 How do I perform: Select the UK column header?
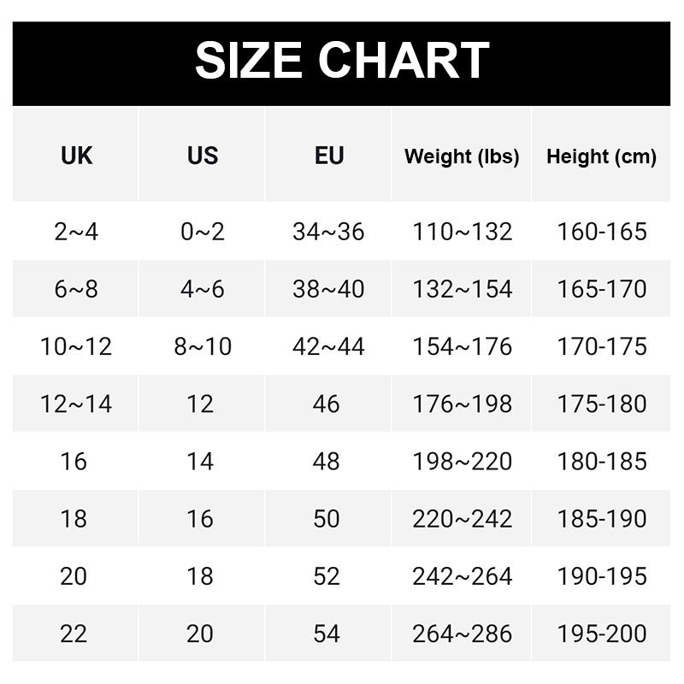pyautogui.click(x=76, y=156)
